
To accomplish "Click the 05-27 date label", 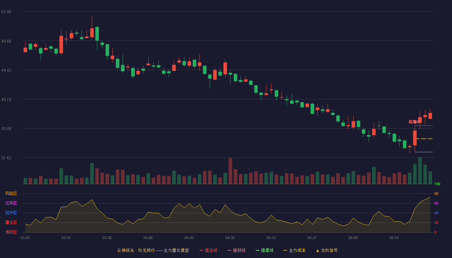I will point(312,238).
